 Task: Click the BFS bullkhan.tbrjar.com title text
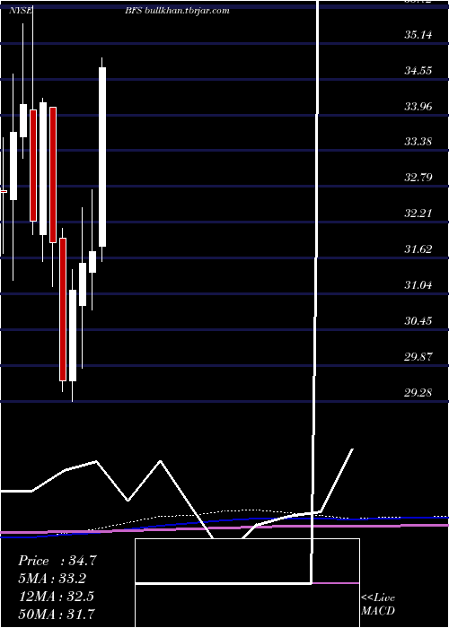coord(177,11)
